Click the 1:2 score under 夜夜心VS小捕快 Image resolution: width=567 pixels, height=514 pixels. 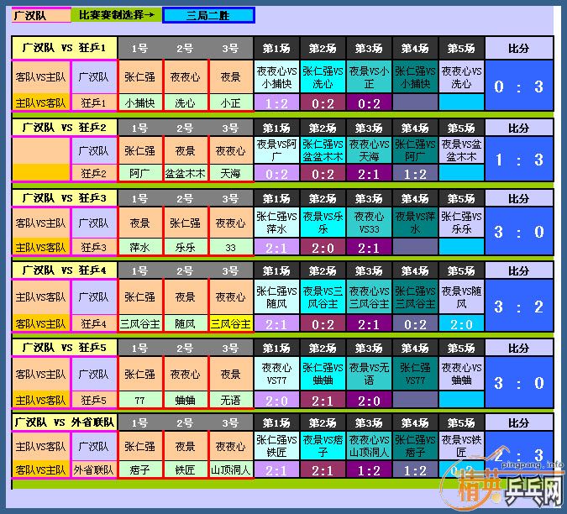(276, 103)
